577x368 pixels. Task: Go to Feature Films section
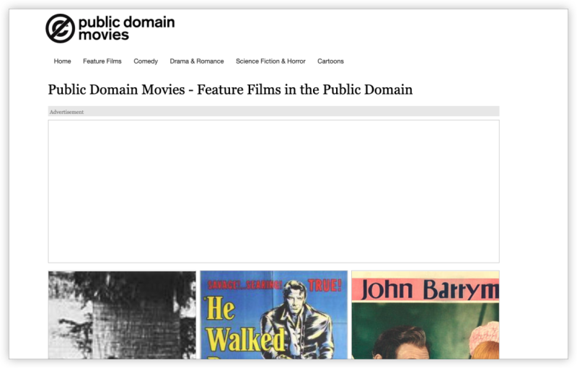102,61
